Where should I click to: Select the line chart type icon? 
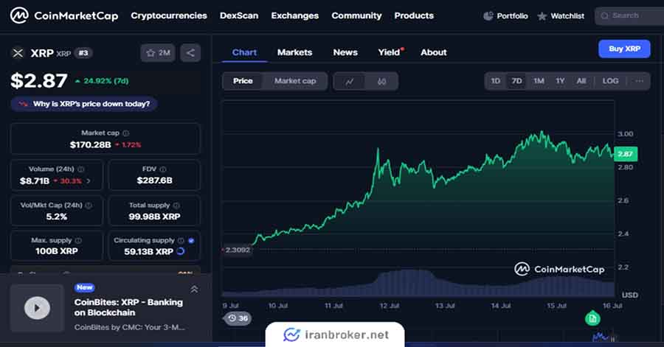tap(350, 82)
